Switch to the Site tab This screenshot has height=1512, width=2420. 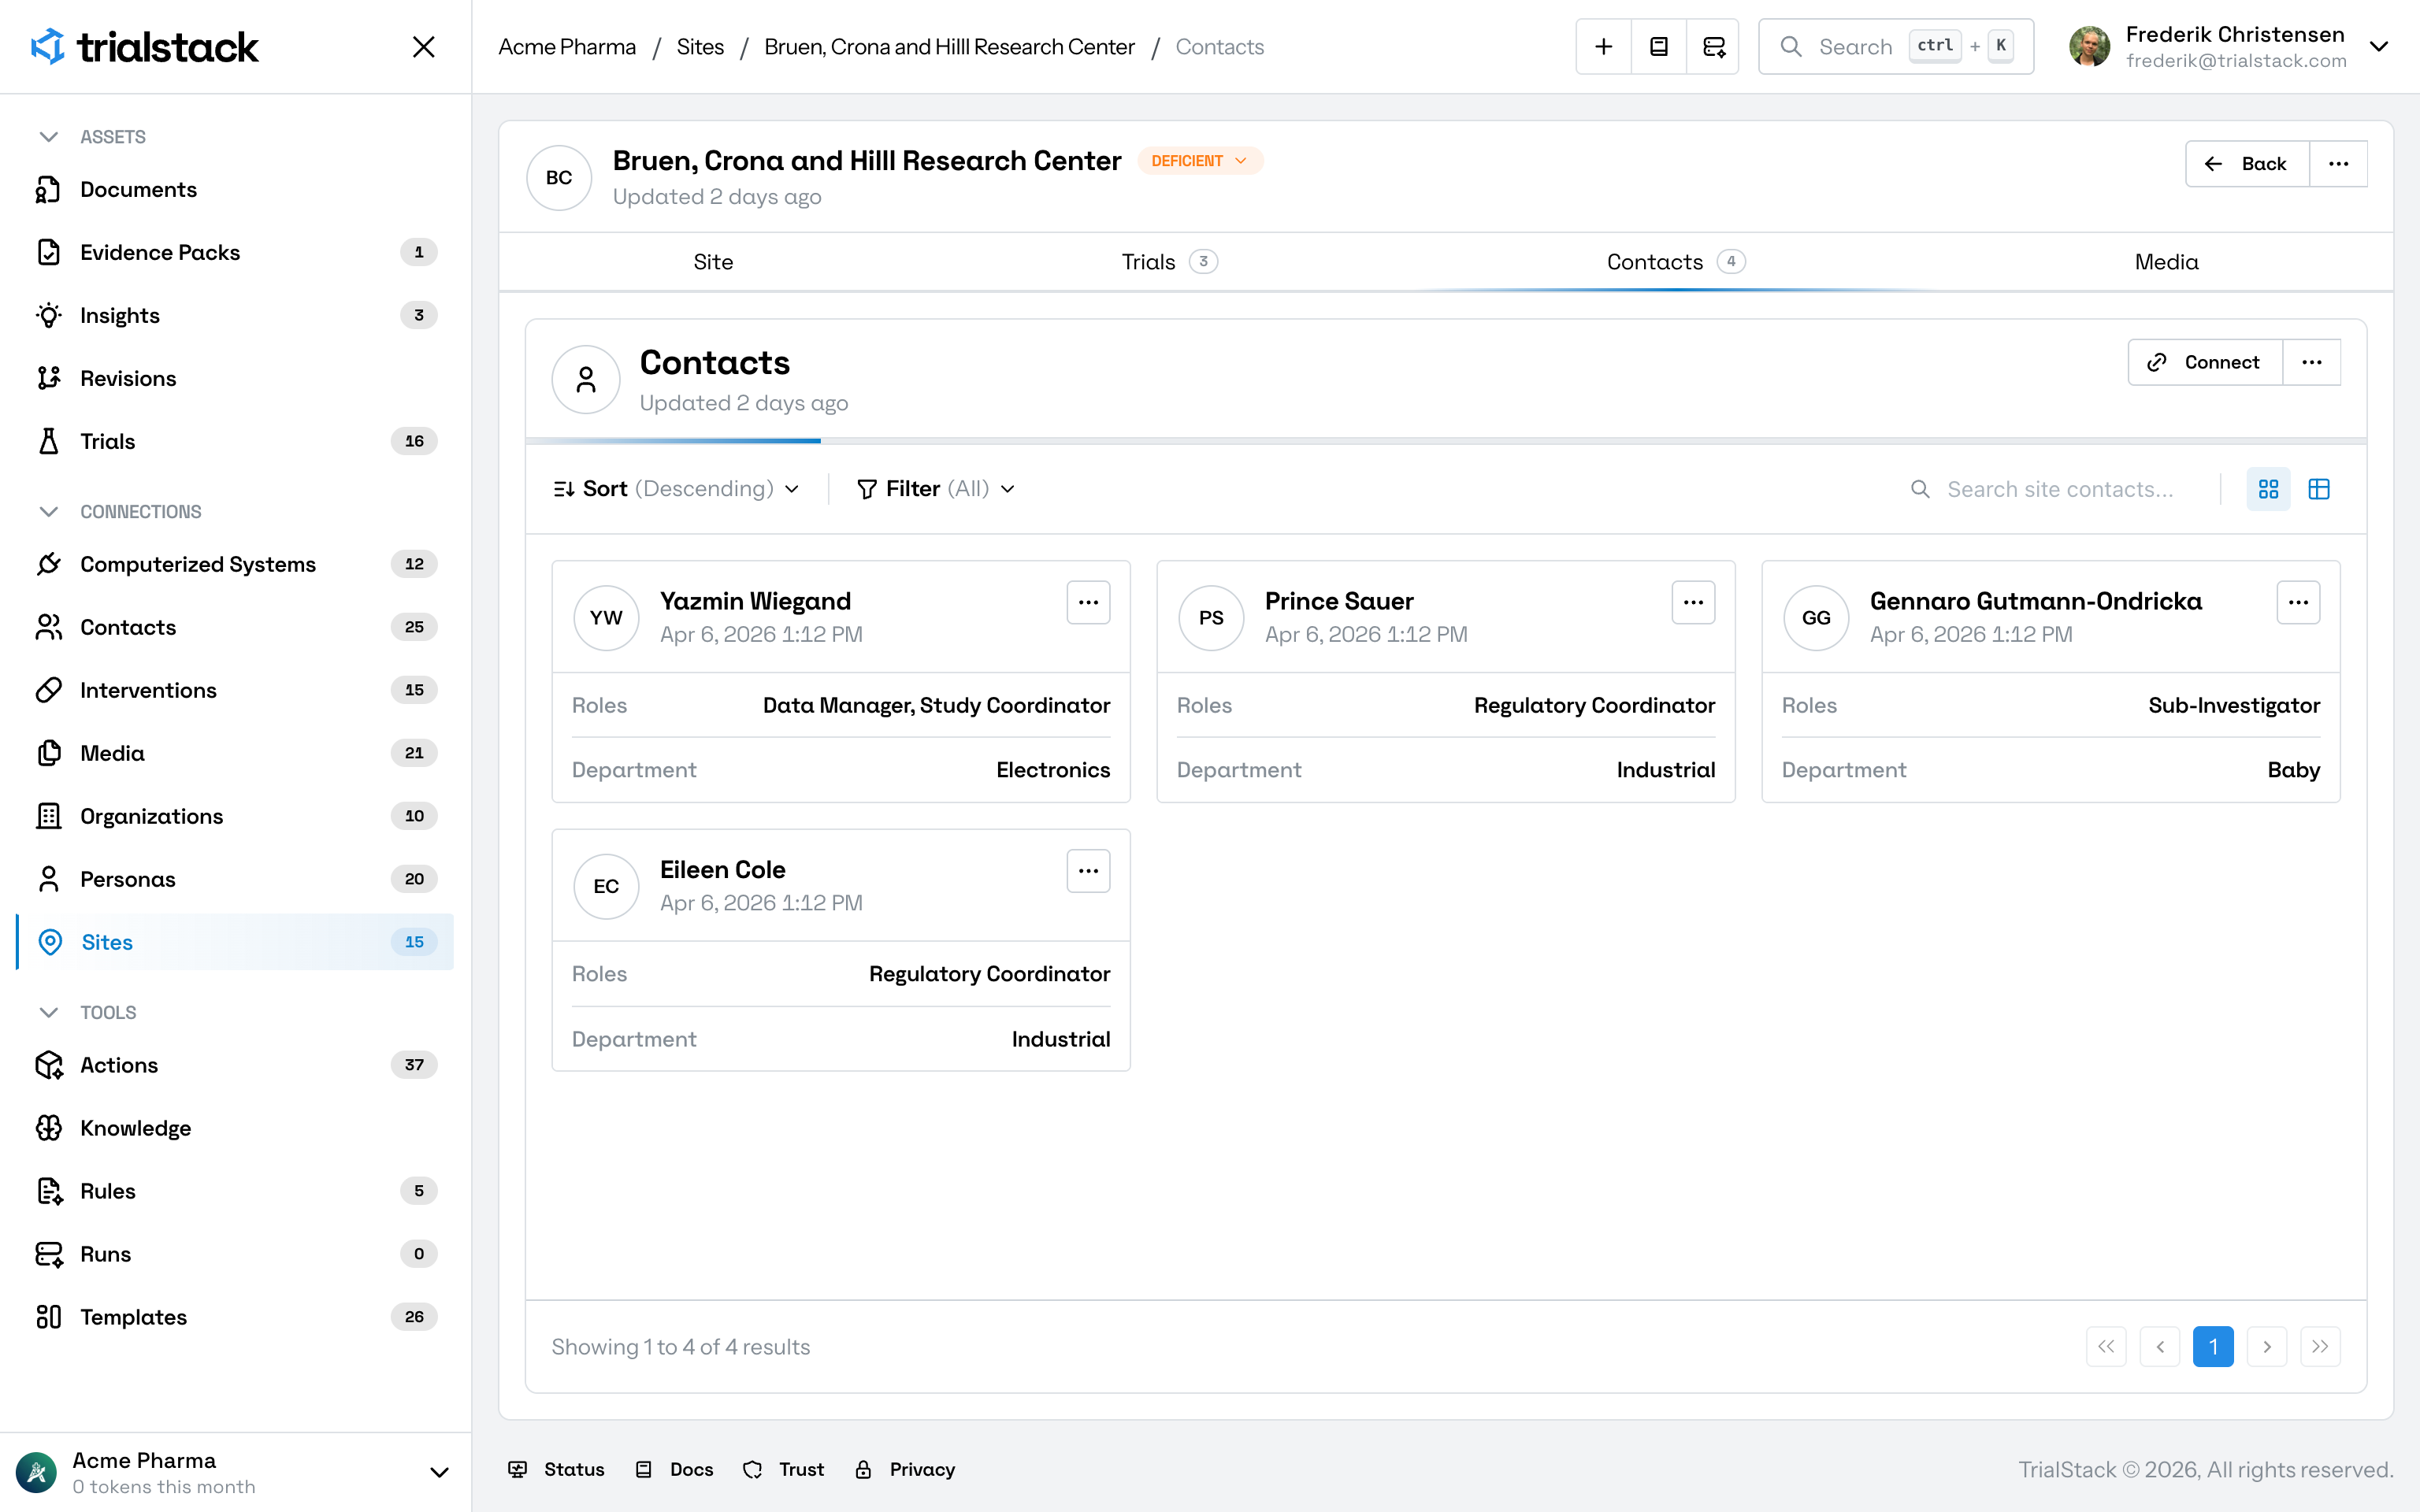[713, 262]
